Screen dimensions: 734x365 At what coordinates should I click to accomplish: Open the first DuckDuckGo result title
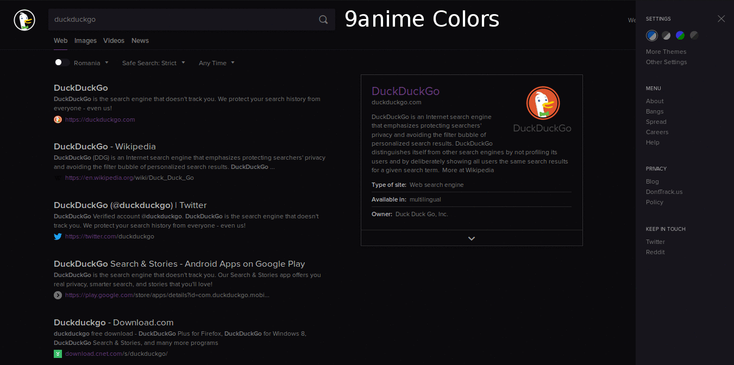click(x=81, y=88)
